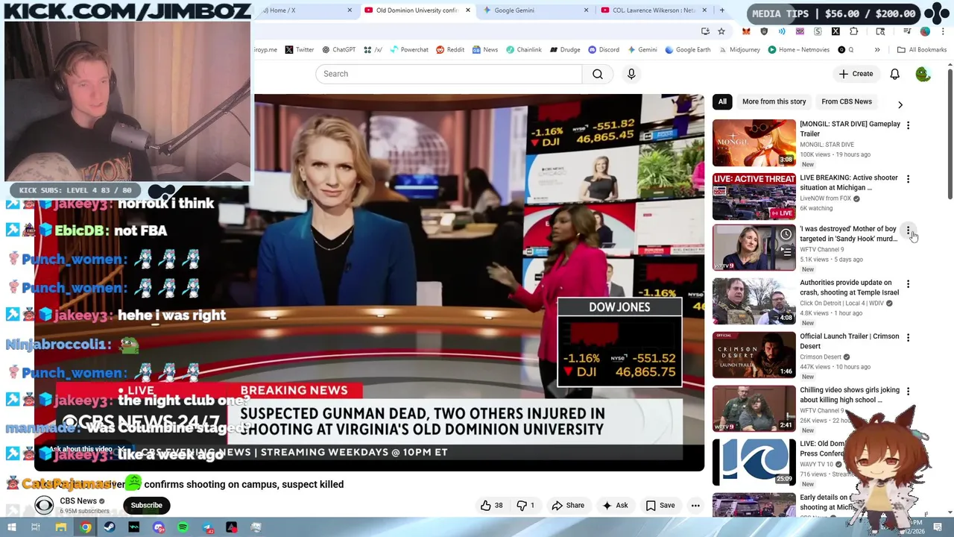
Task: Open the browser extensions puzzle icon
Action: (854, 31)
